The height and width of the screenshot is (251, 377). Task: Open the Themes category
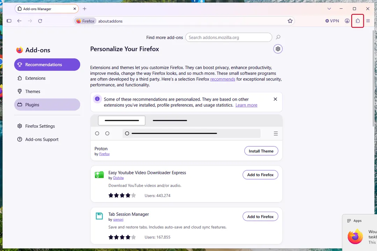[x=47, y=91]
